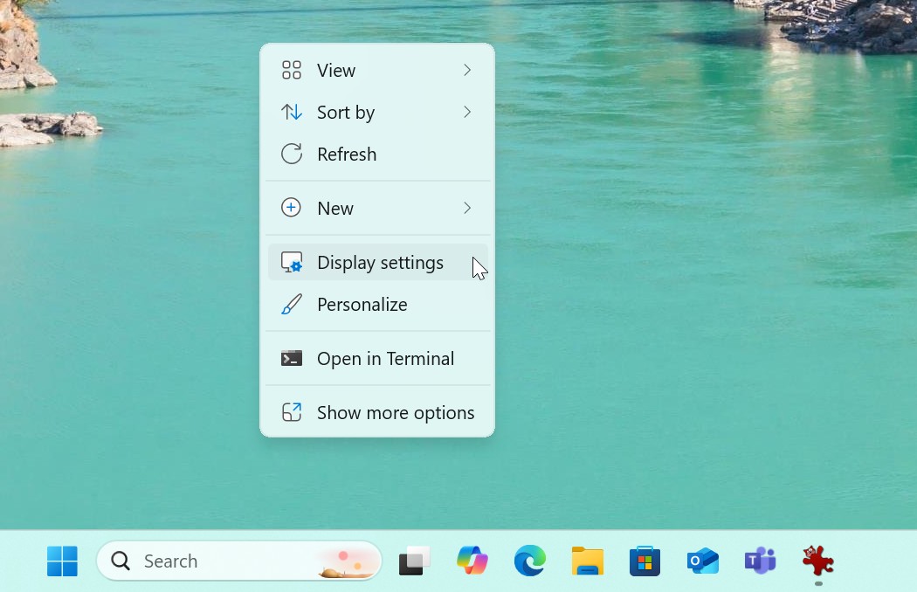Choose Personalize from the context menu
The image size is (917, 592).
362,305
